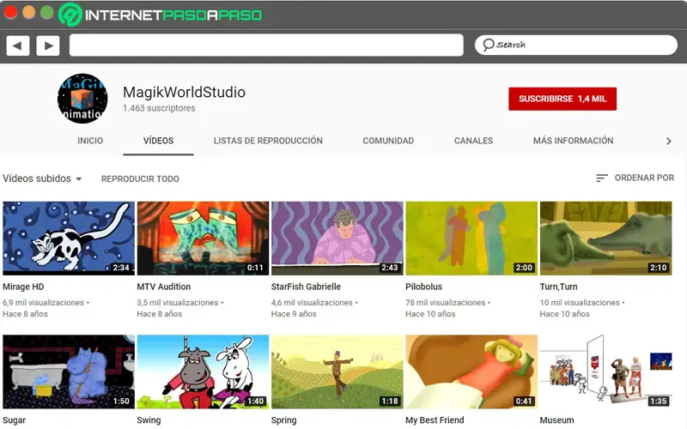Open the MTV Audition video thumbnail
Image resolution: width=687 pixels, height=429 pixels.
(x=203, y=239)
